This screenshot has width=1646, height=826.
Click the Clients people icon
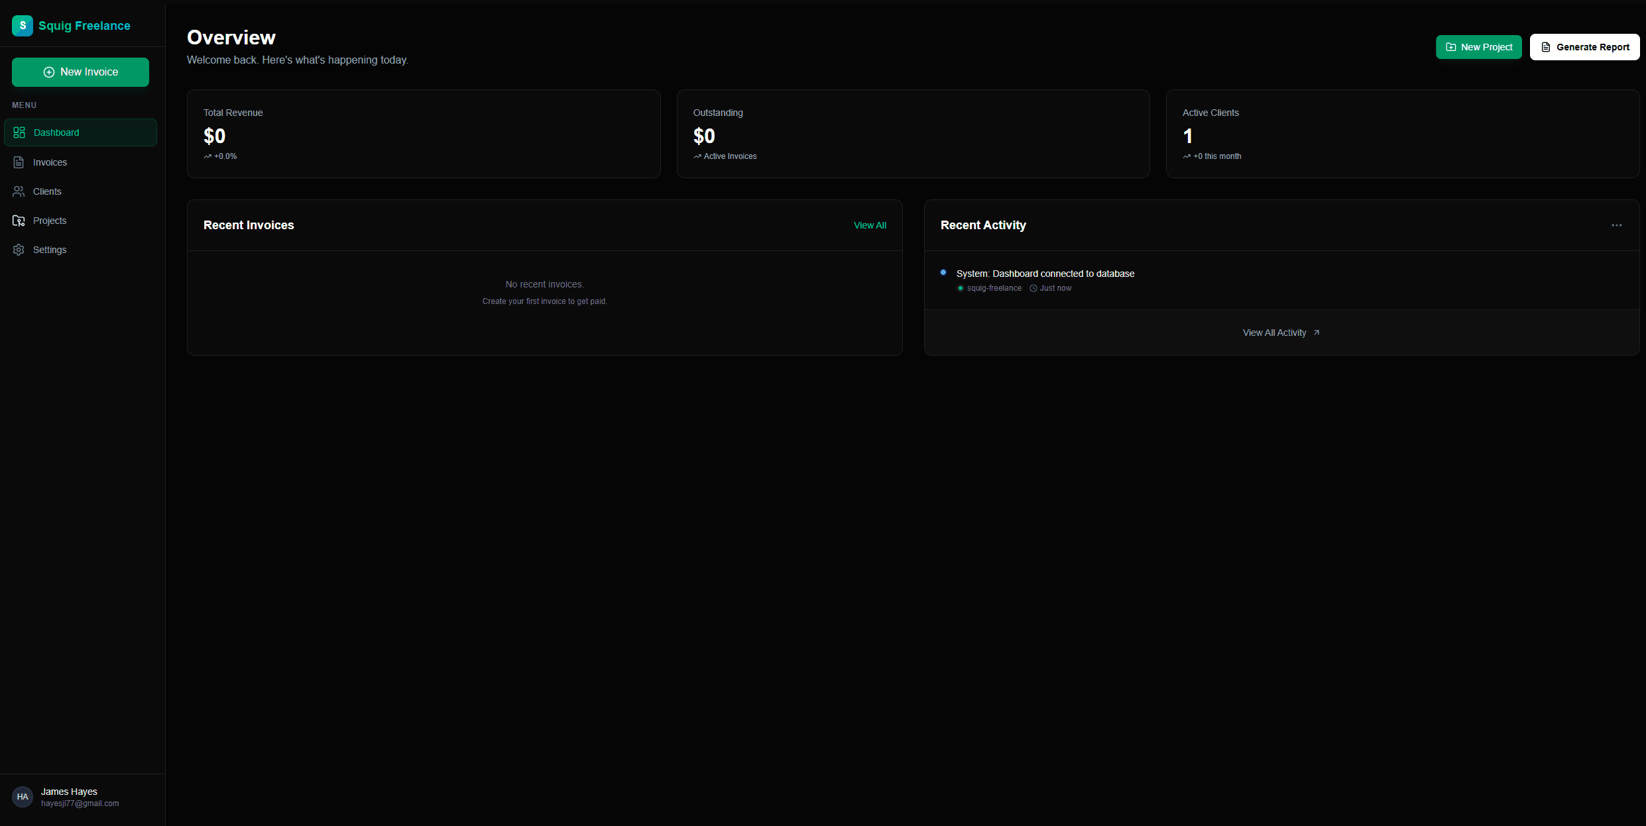[19, 191]
